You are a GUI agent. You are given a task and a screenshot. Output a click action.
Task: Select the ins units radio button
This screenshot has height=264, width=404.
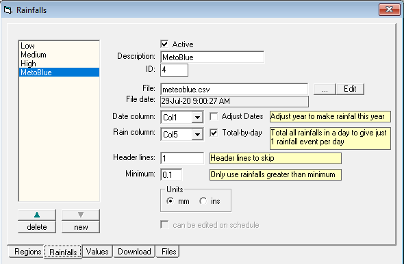click(203, 200)
